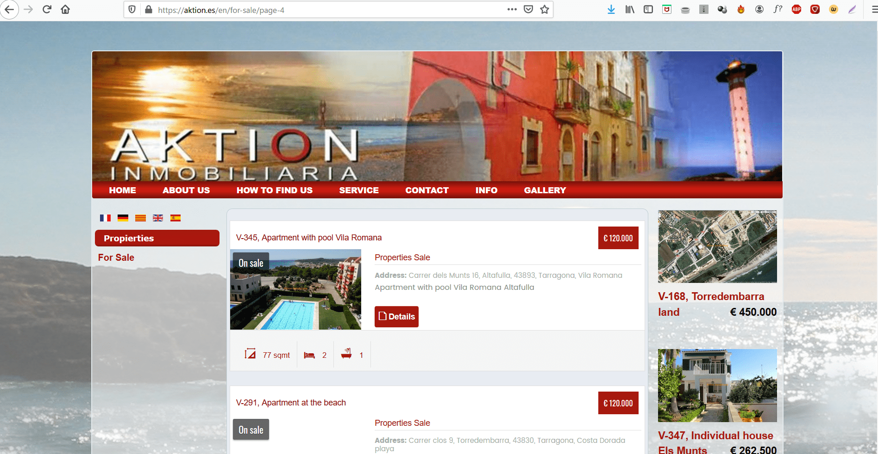878x454 pixels.
Task: Switch site language to German flag
Action: point(123,218)
